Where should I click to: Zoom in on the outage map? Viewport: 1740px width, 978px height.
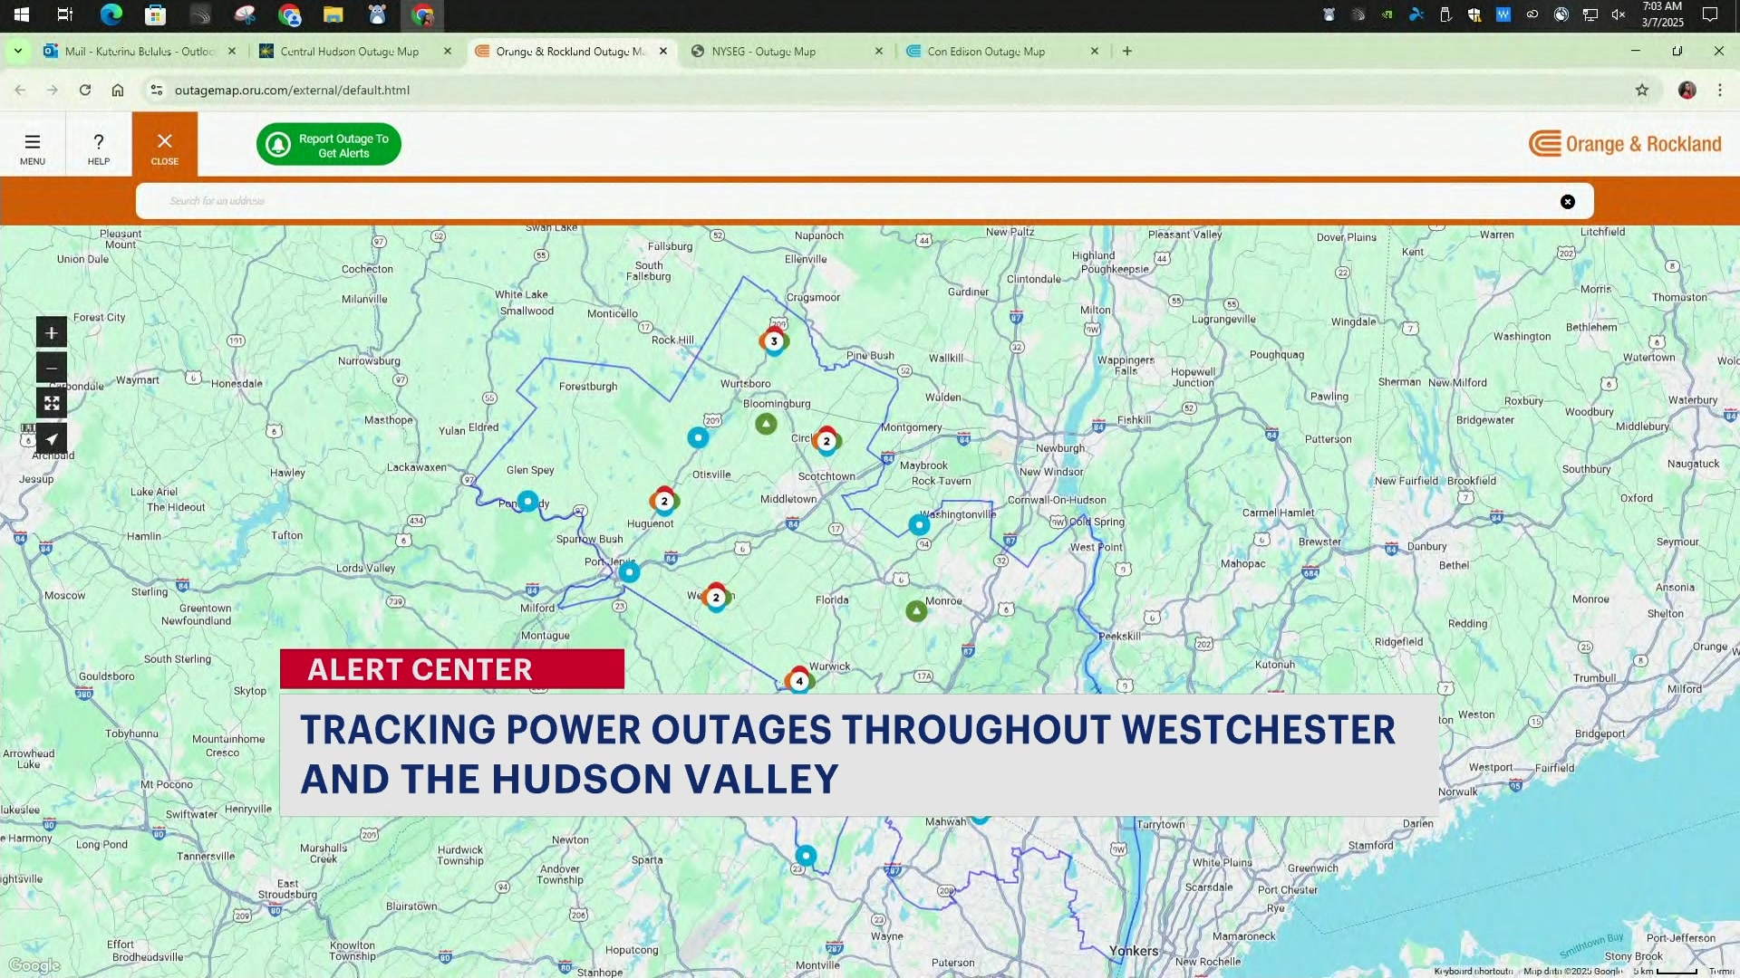(52, 333)
